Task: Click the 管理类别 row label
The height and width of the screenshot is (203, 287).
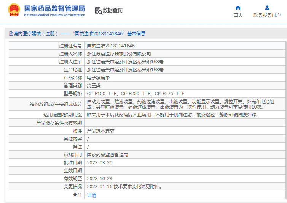Action: 73,86
